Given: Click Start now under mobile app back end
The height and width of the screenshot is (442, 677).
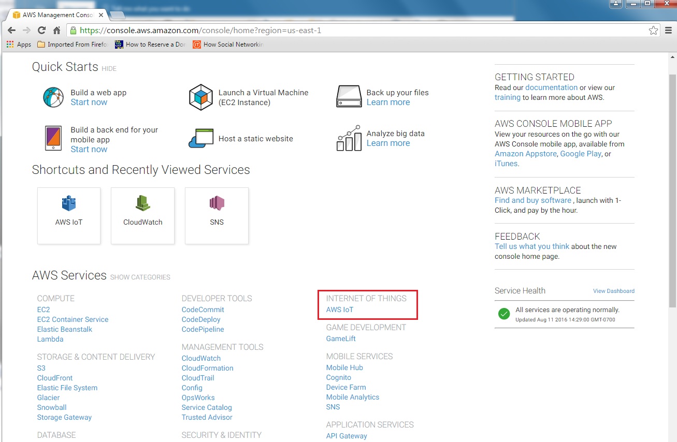Looking at the screenshot, I should [x=89, y=150].
